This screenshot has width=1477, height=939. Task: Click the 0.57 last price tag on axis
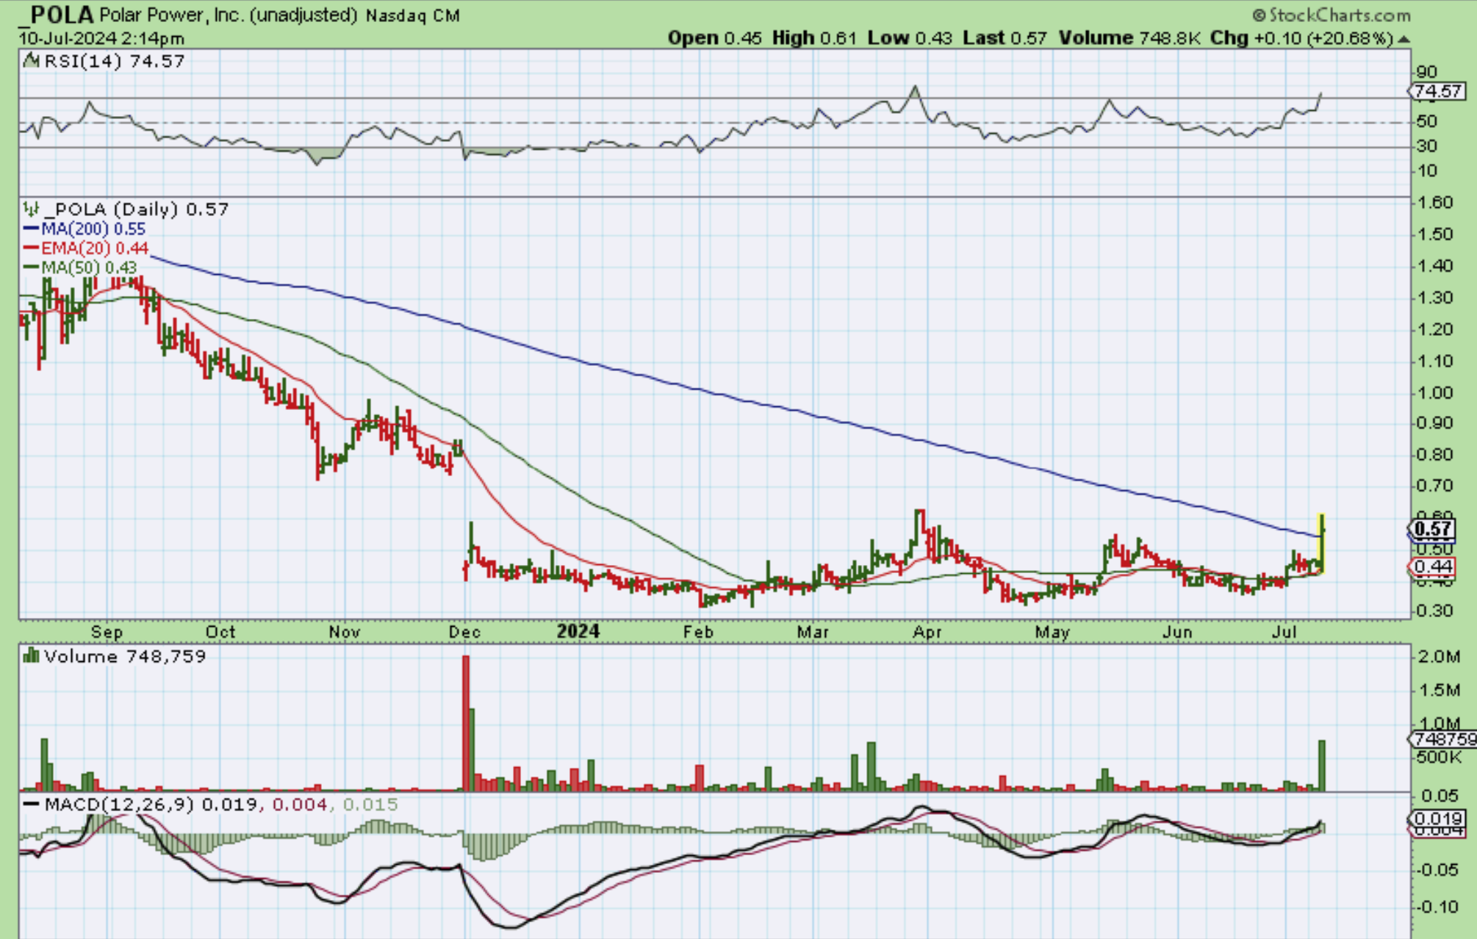coord(1431,529)
